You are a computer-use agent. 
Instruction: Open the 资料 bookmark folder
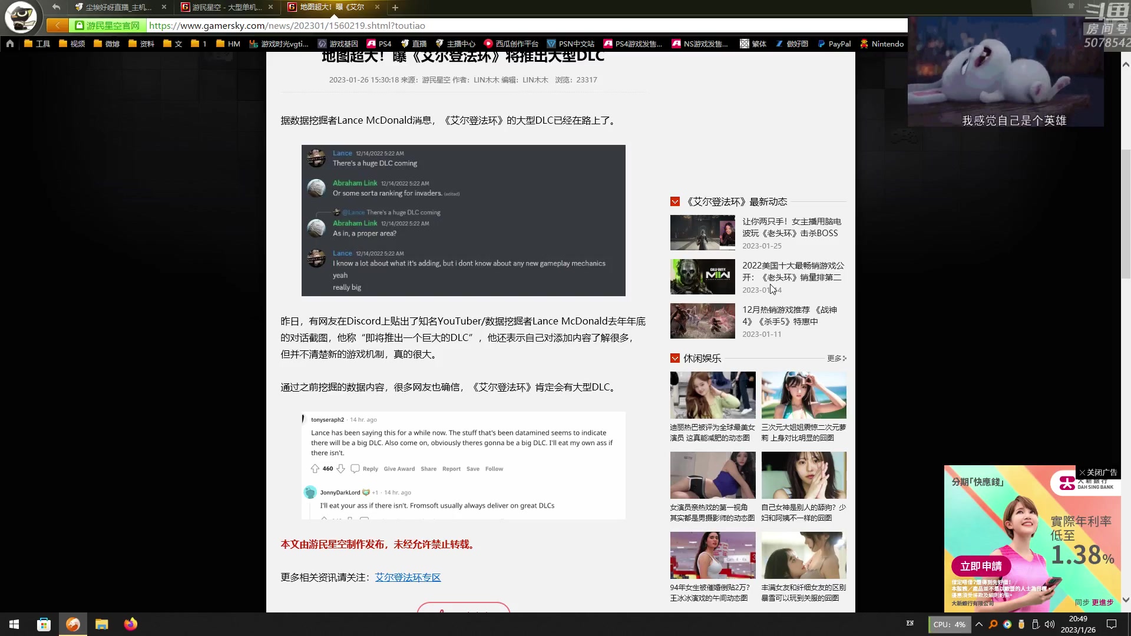[x=141, y=44]
